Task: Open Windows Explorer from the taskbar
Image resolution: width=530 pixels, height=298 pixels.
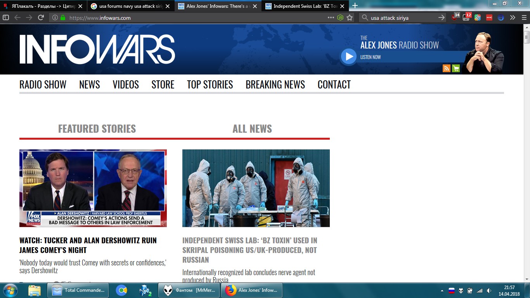Action: (35, 290)
